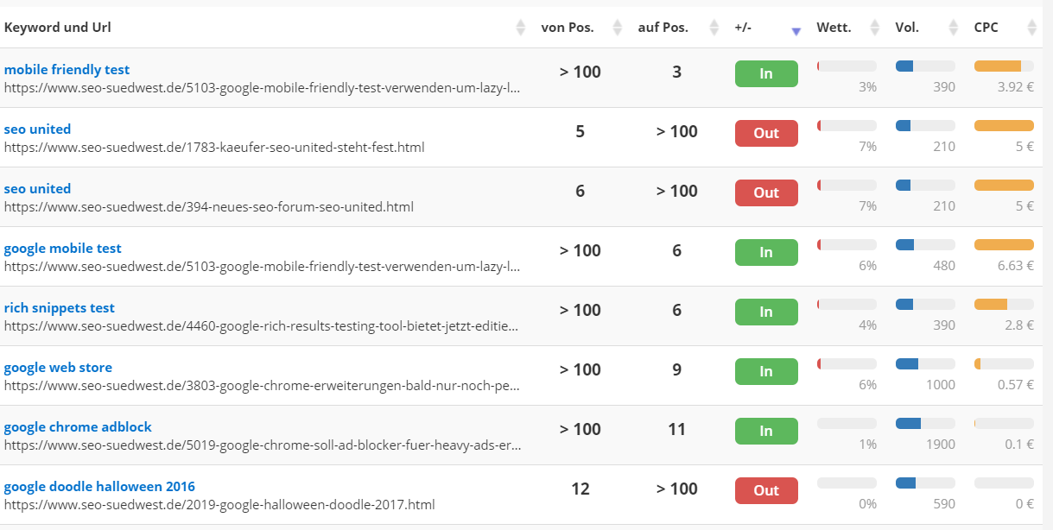Image resolution: width=1053 pixels, height=530 pixels.
Task: Click the Keyword und Url header label
Action: (57, 28)
